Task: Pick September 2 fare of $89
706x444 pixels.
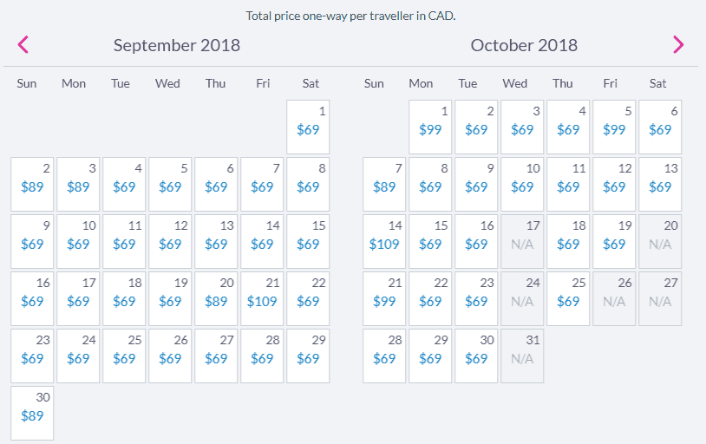Action: click(x=32, y=184)
